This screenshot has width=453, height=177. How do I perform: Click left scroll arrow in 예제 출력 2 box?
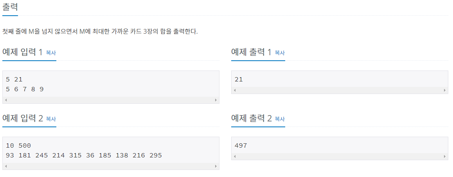pyautogui.click(x=235, y=157)
